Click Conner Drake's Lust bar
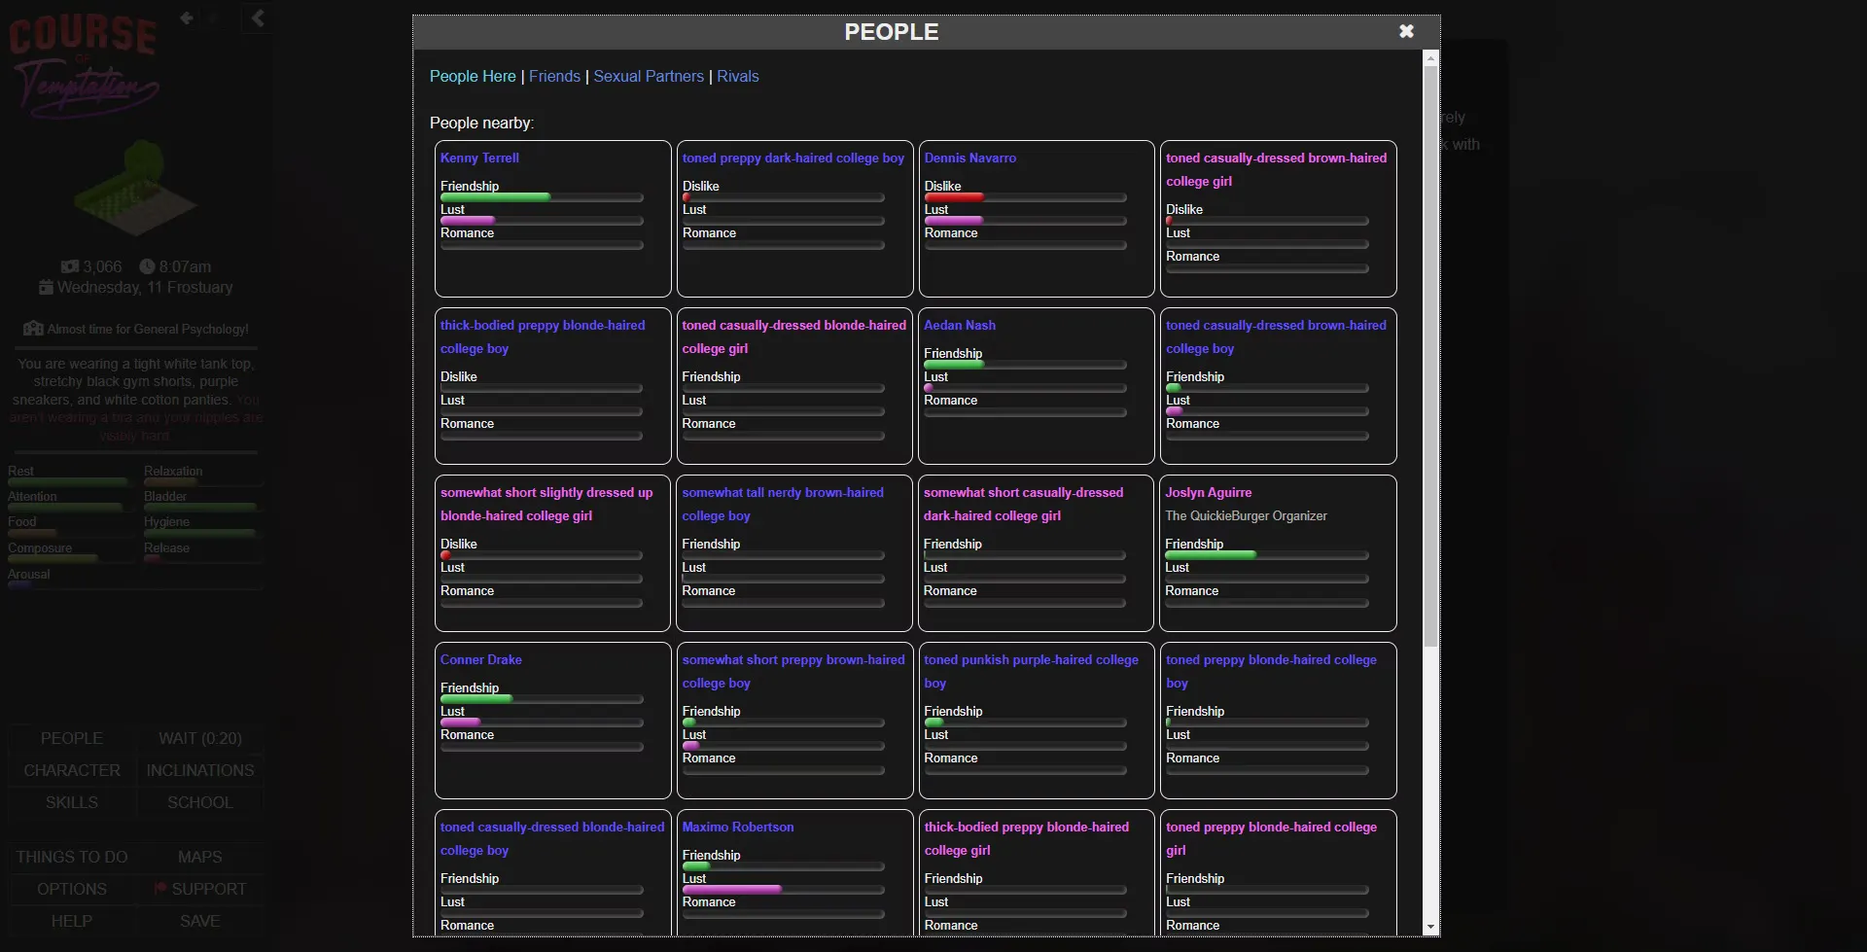 pos(542,723)
